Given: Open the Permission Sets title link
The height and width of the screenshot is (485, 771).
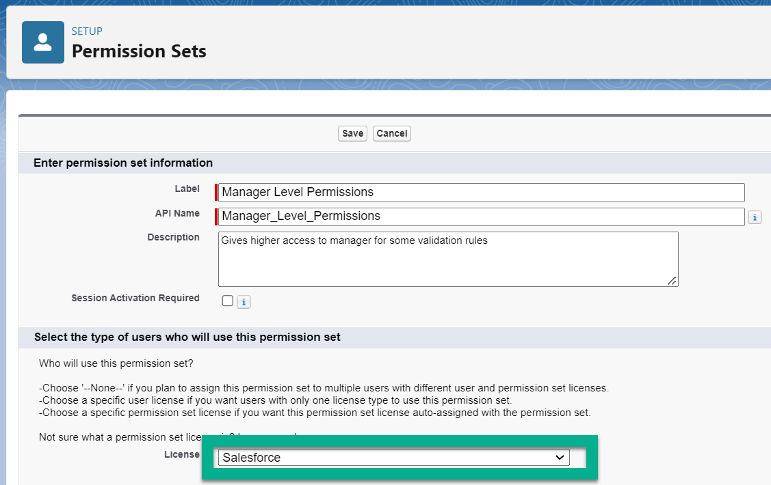Looking at the screenshot, I should click(x=140, y=51).
